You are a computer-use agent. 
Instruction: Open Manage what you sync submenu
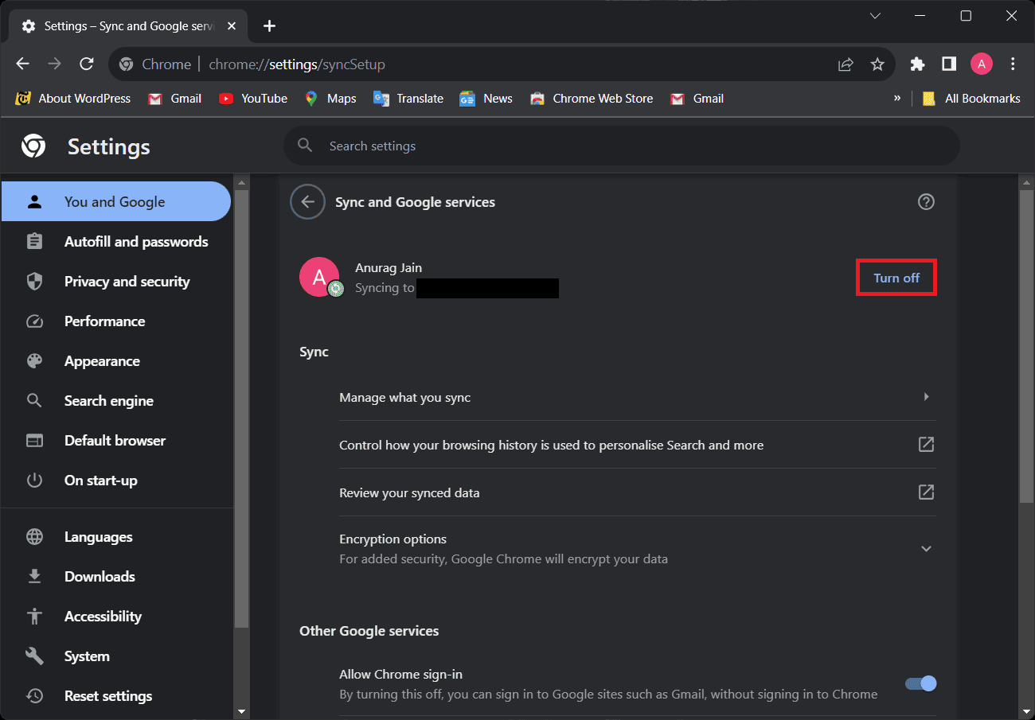637,397
